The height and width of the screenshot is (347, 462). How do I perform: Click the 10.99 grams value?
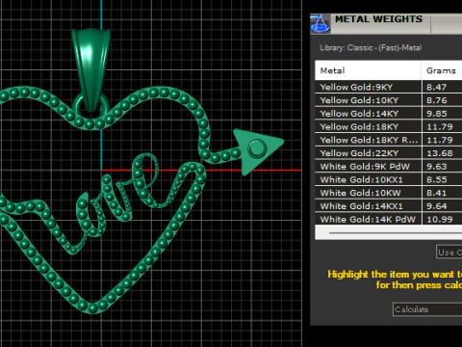coord(440,220)
